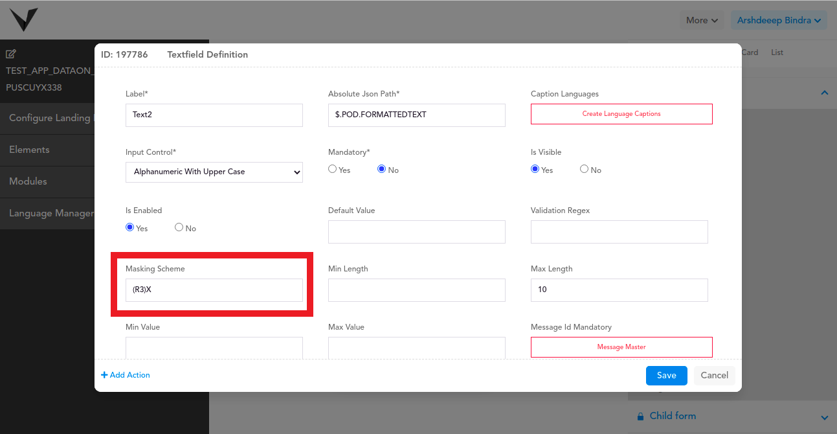Click the Cancel button

click(714, 376)
